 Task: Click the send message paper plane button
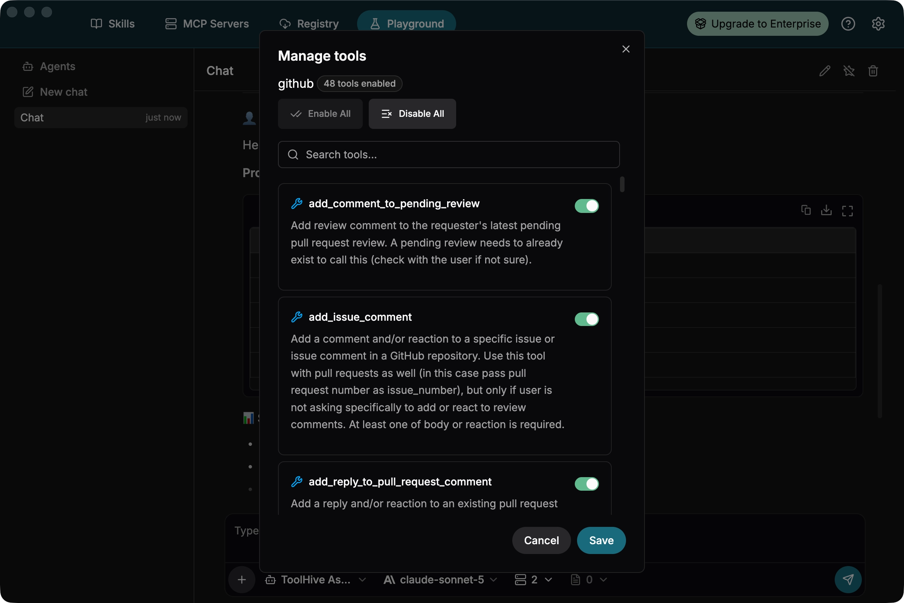tap(848, 579)
